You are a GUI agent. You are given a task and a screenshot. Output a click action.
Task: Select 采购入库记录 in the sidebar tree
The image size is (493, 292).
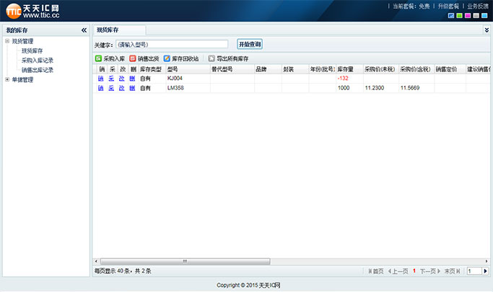pyautogui.click(x=38, y=61)
